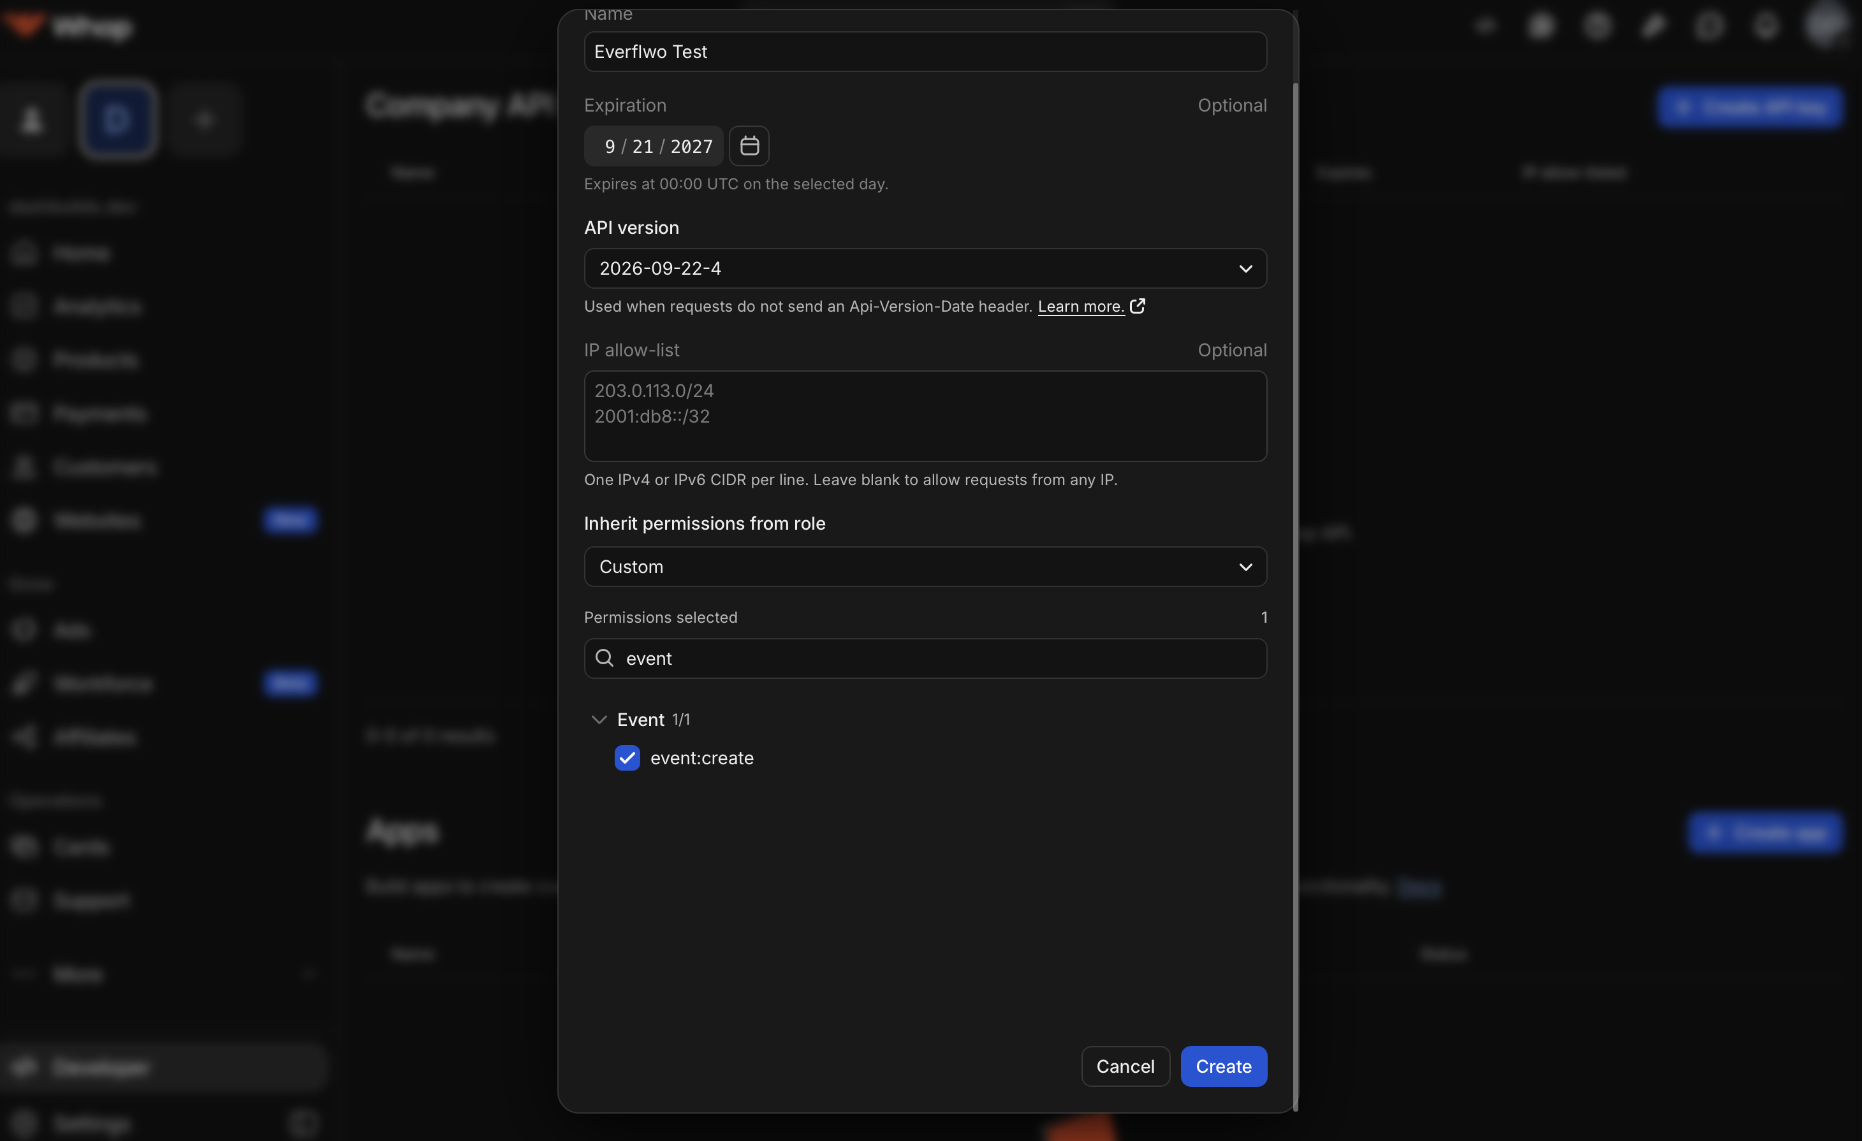Select the month segment of expiration date
Image resolution: width=1862 pixels, height=1141 pixels.
(610, 147)
